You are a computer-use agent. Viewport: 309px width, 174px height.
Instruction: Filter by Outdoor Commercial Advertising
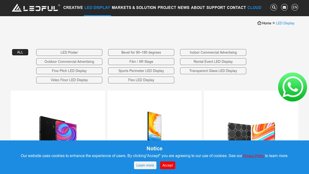click(x=69, y=61)
